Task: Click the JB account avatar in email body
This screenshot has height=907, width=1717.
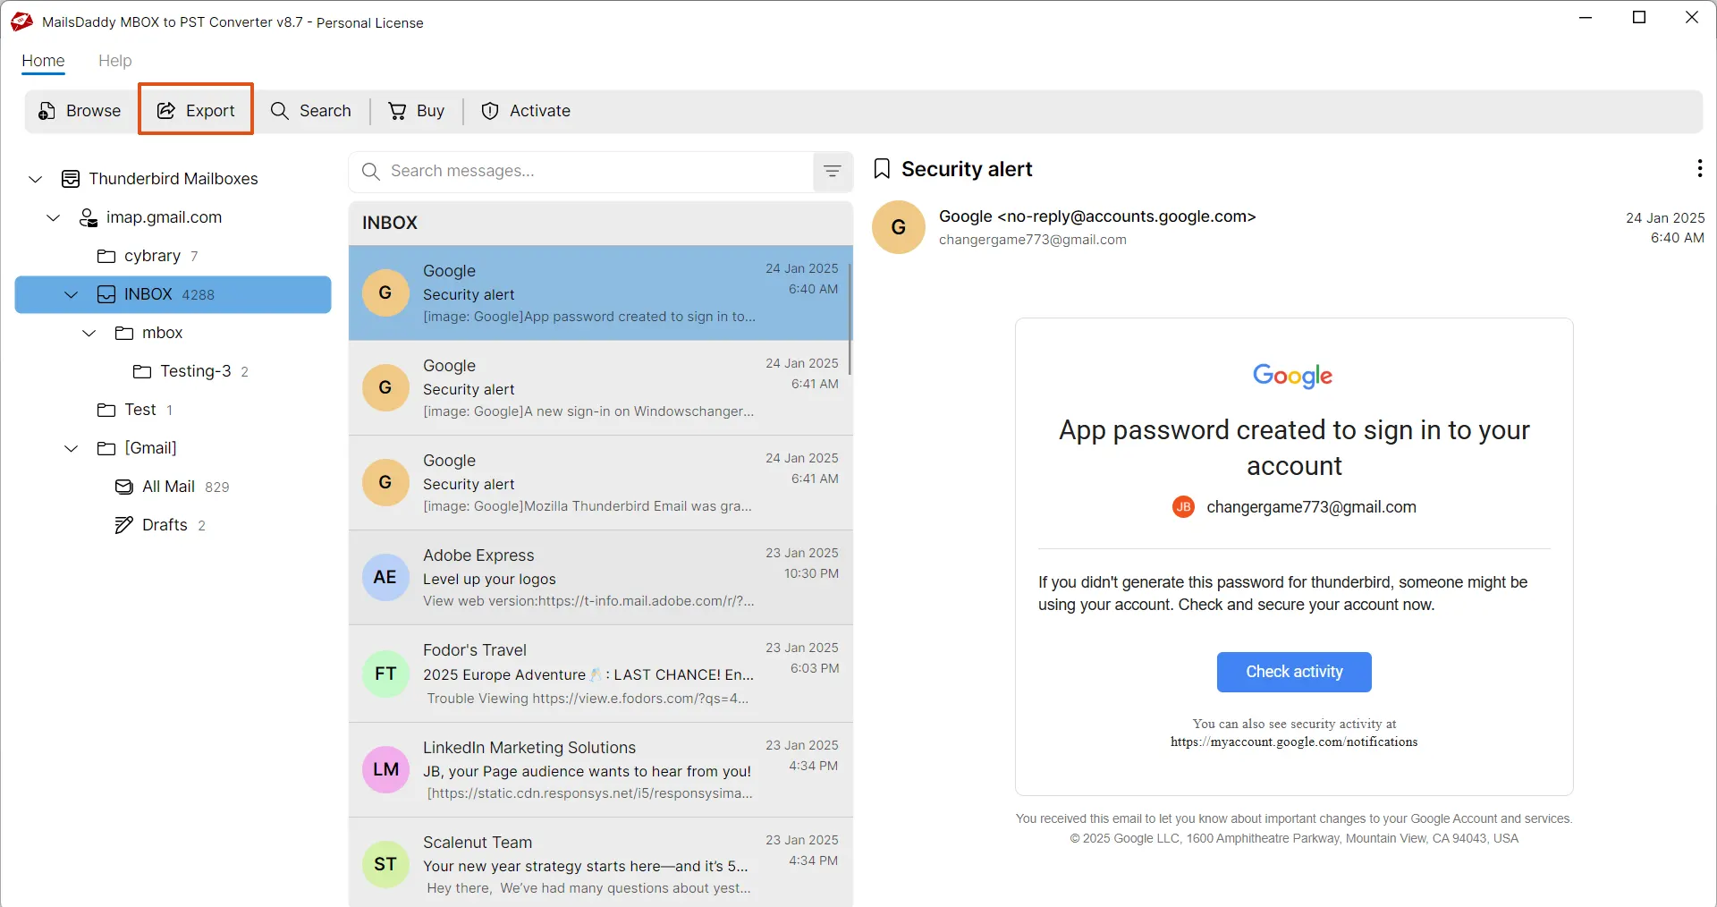Action: coord(1183,507)
